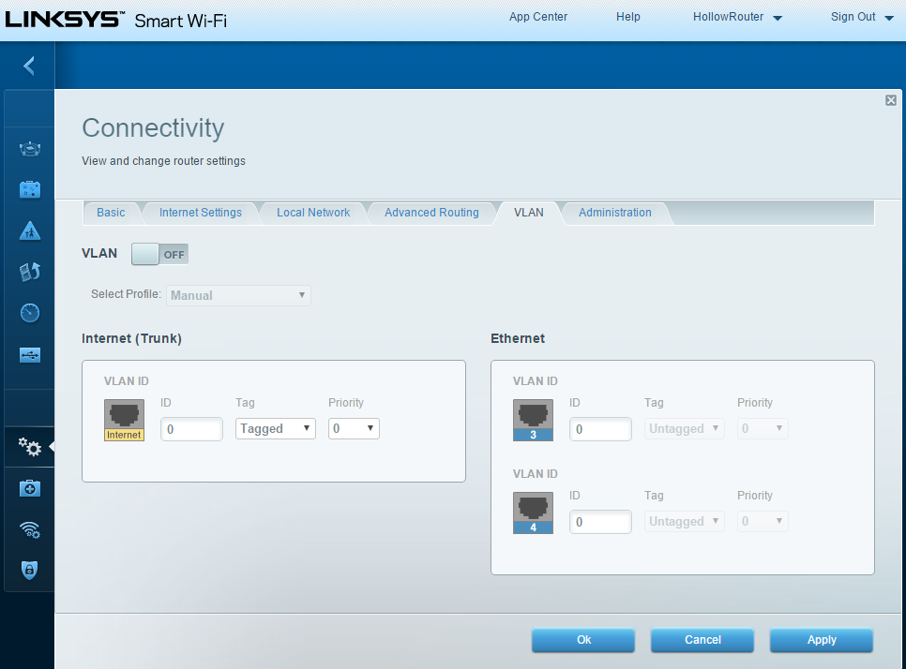Open the HollowRouter dropdown menu
The height and width of the screenshot is (669, 906).
(x=737, y=17)
